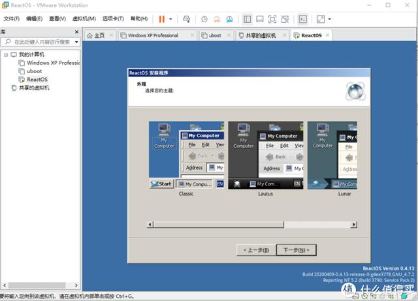
Task: Click library panel scroll left arrow
Action: point(5,285)
